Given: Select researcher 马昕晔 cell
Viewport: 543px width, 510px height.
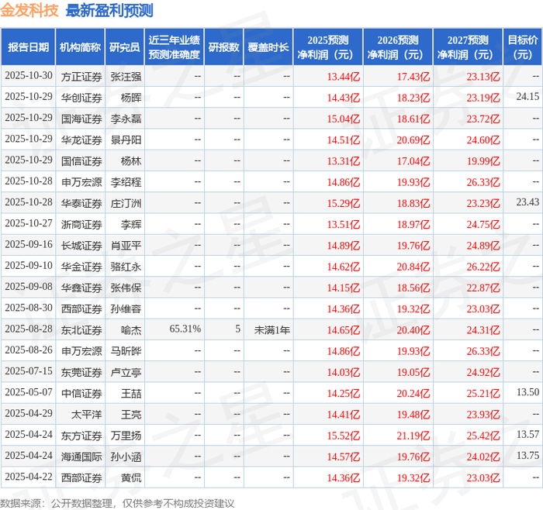Looking at the screenshot, I should tap(126, 351).
